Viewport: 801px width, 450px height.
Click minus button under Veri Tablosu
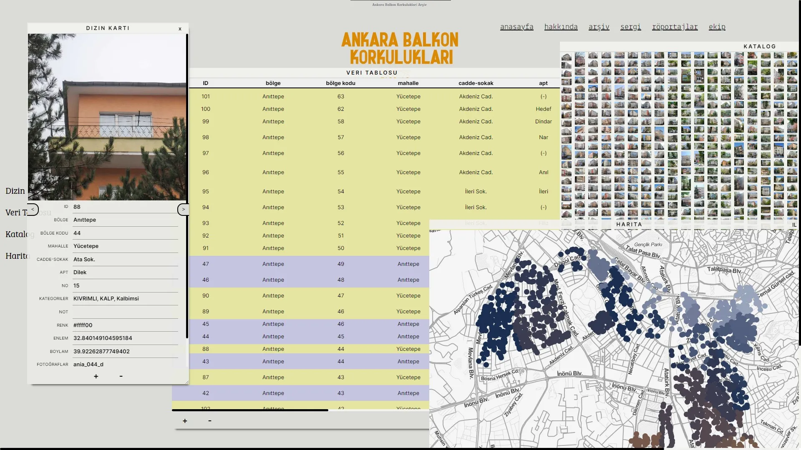(210, 421)
